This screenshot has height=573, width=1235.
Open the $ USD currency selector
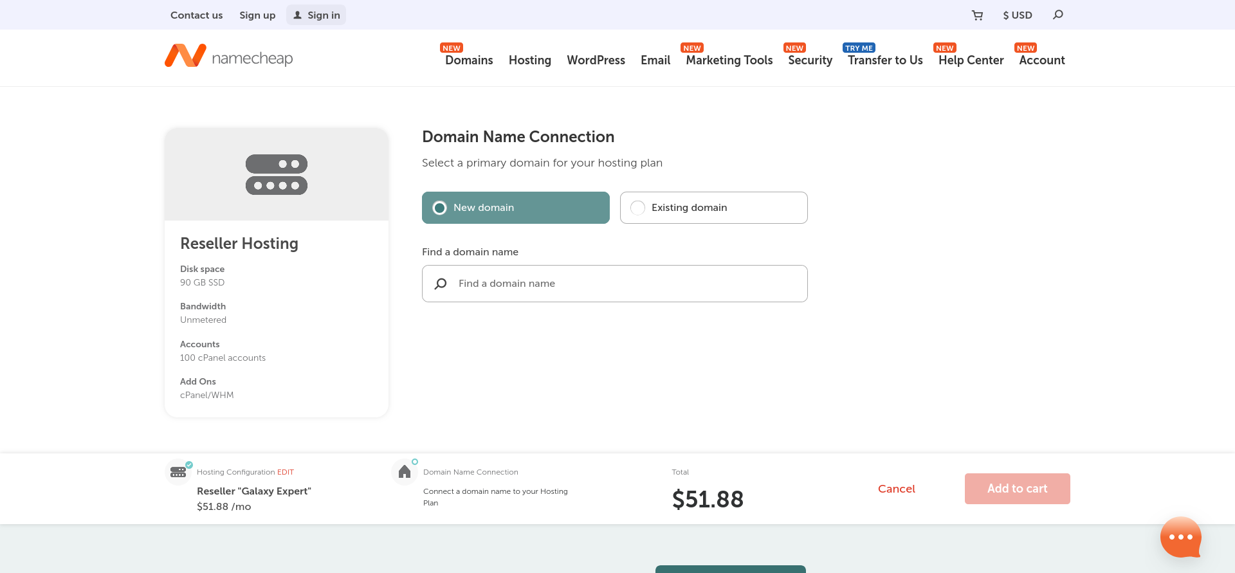[x=1018, y=15]
